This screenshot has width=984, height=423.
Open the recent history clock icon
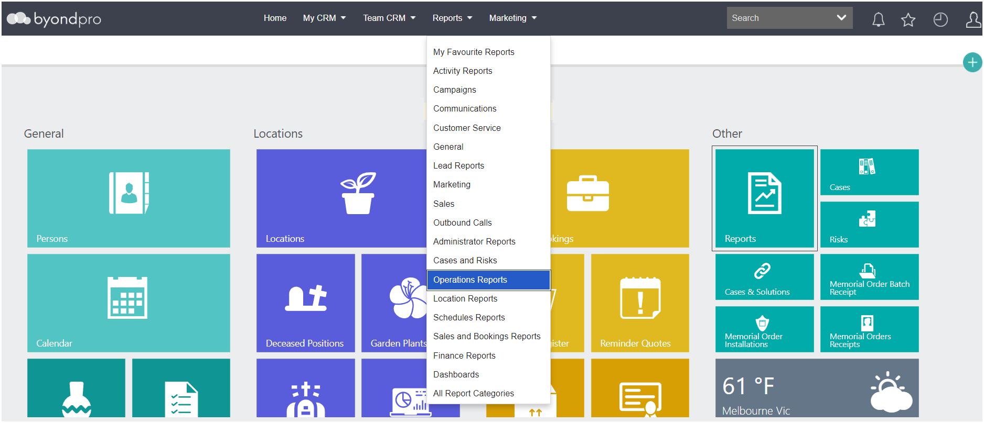(940, 19)
